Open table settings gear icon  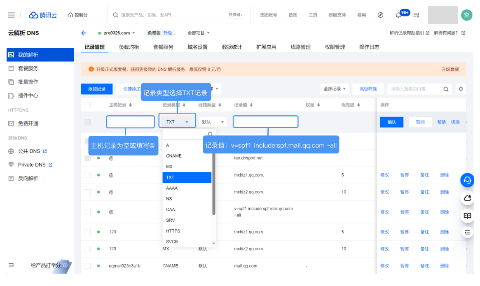point(461,89)
